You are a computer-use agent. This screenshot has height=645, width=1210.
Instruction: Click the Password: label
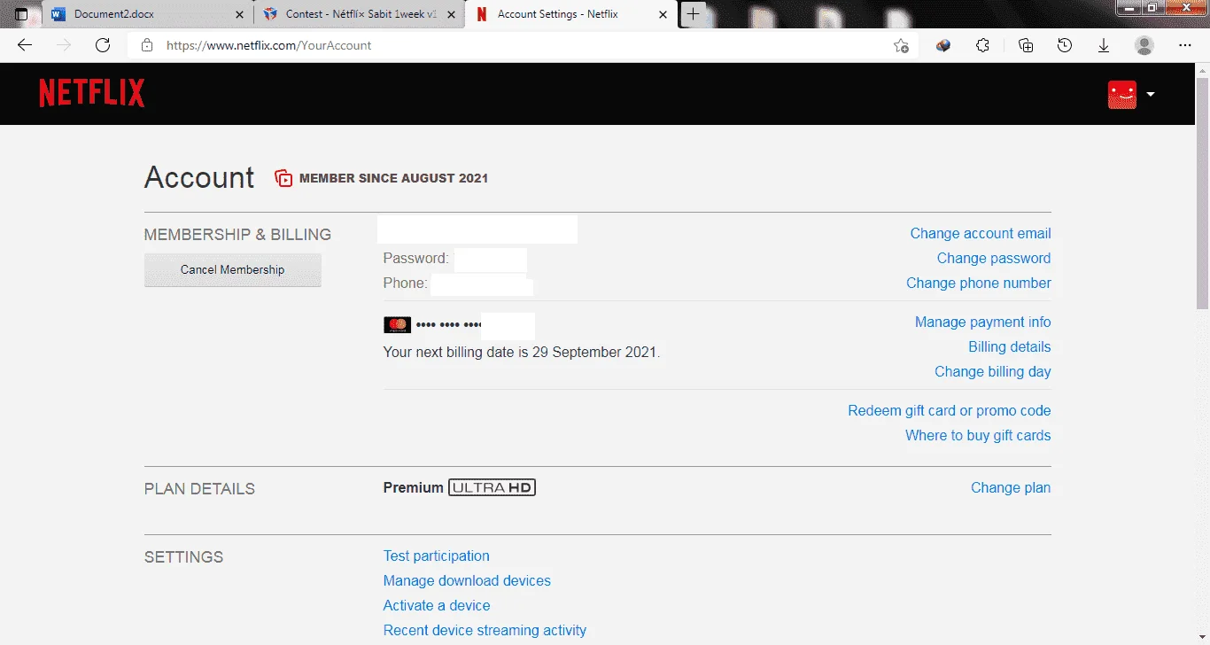416,259
